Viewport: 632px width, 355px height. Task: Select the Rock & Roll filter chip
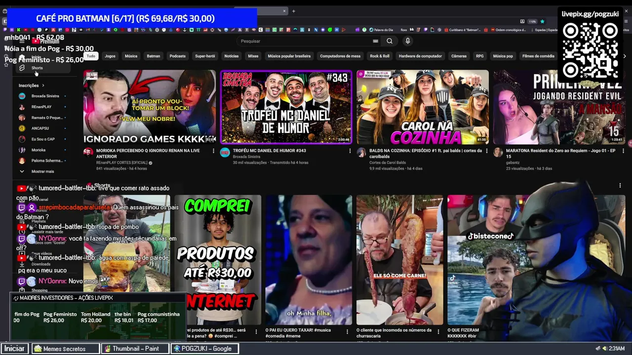(380, 56)
